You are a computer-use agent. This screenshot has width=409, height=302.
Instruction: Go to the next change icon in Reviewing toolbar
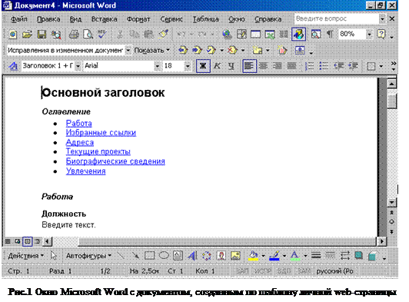point(197,50)
